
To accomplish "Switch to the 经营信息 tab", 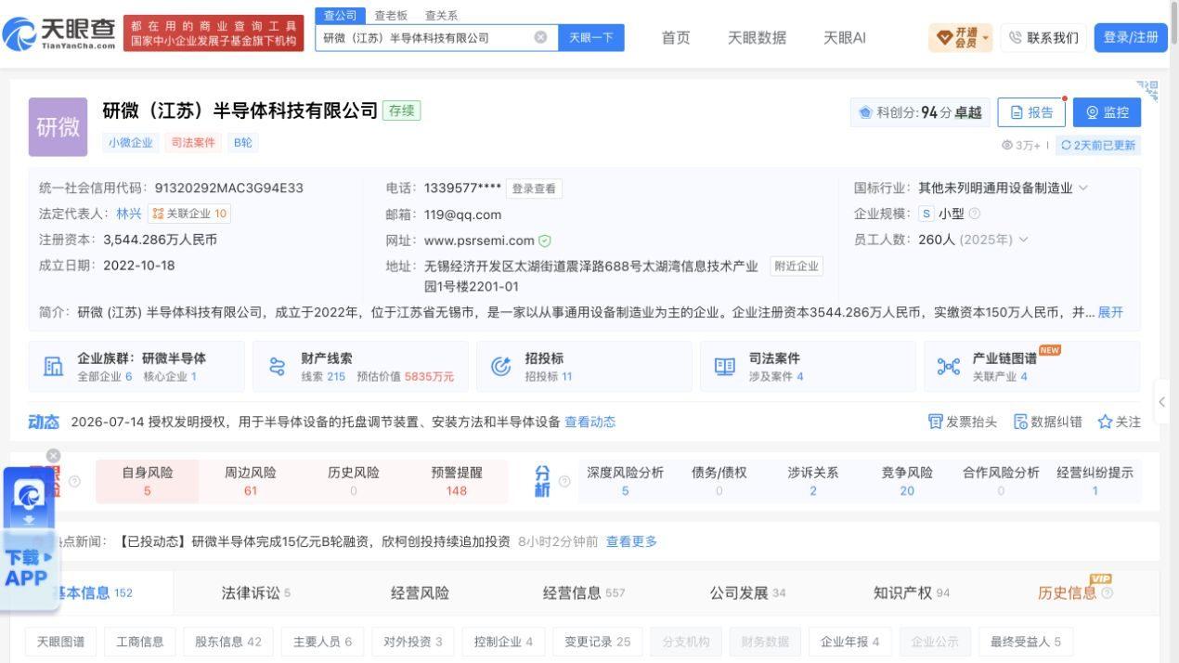I will [583, 592].
